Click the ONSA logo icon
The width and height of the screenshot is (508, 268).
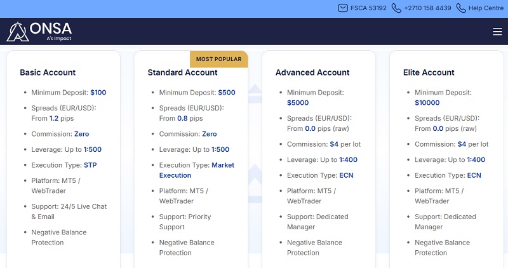click(x=17, y=31)
